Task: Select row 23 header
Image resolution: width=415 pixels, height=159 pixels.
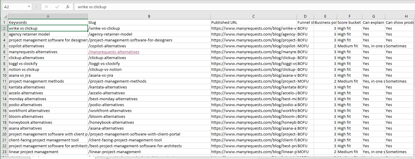Action: tap(4, 152)
